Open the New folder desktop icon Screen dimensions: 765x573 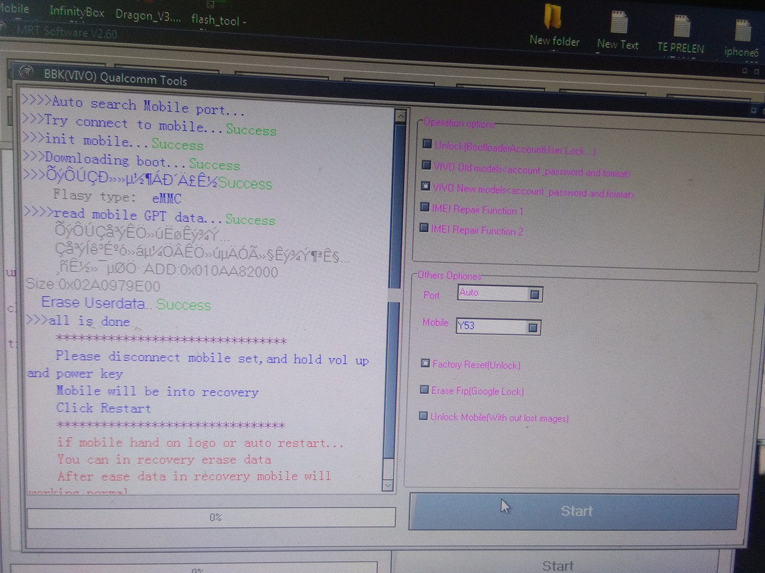tap(553, 25)
